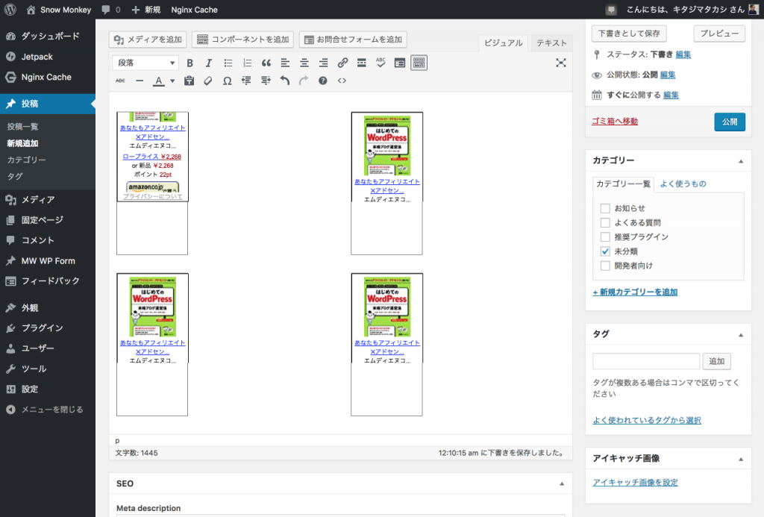Check the 推奨プラグイン category
This screenshot has width=764, height=517.
coord(605,236)
